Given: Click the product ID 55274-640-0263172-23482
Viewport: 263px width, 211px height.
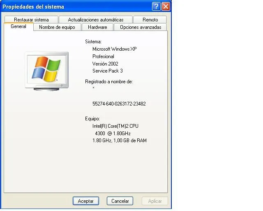Looking at the screenshot, I should pos(119,104).
